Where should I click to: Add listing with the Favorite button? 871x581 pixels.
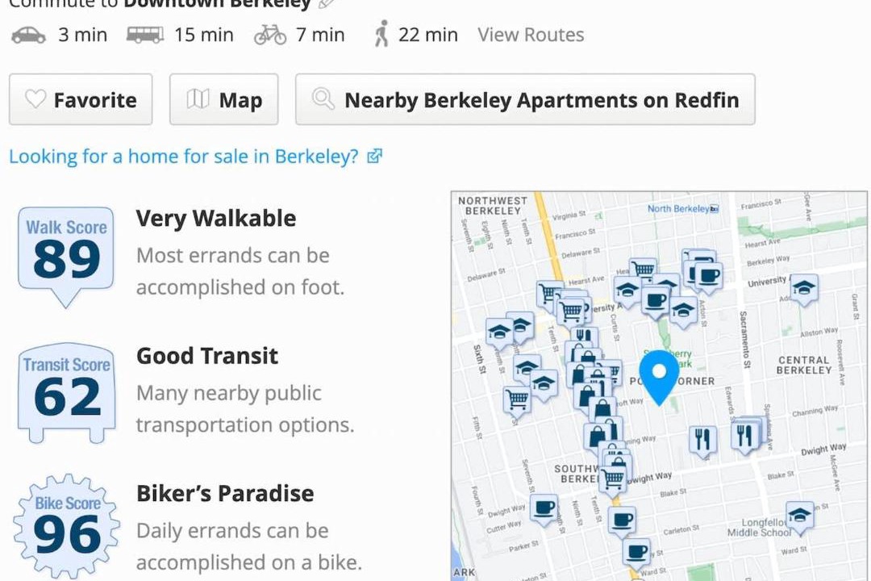pos(81,100)
